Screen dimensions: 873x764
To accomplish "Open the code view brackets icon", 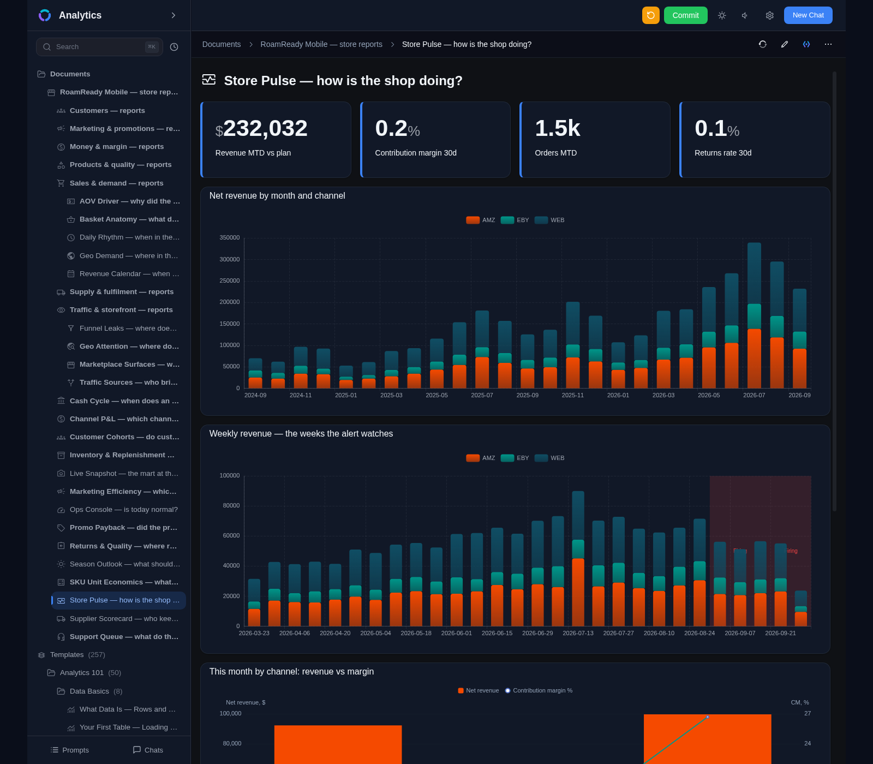I will 806,44.
